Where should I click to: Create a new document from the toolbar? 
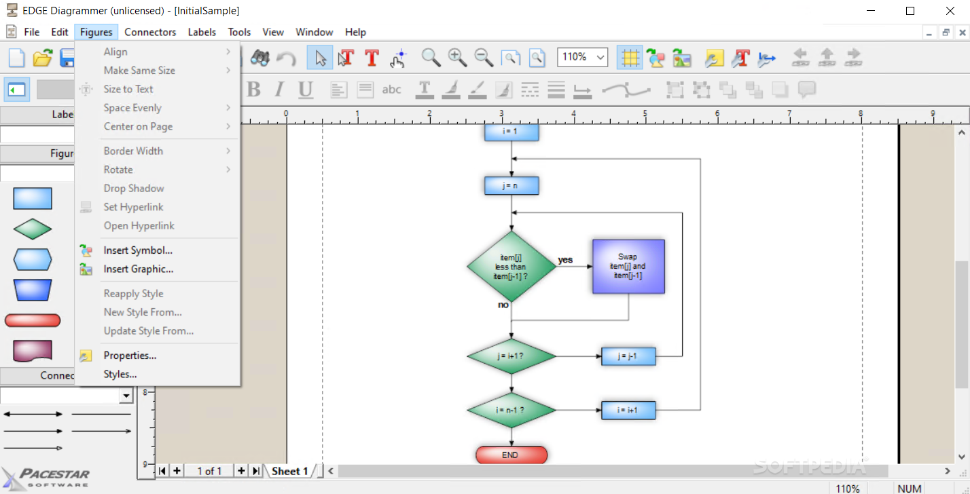pyautogui.click(x=16, y=58)
